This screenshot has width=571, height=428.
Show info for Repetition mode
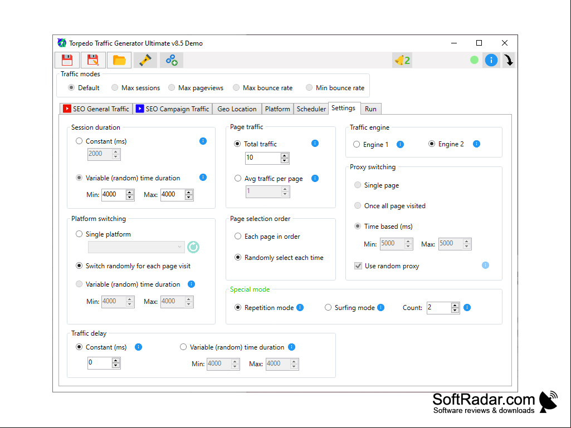[300, 308]
